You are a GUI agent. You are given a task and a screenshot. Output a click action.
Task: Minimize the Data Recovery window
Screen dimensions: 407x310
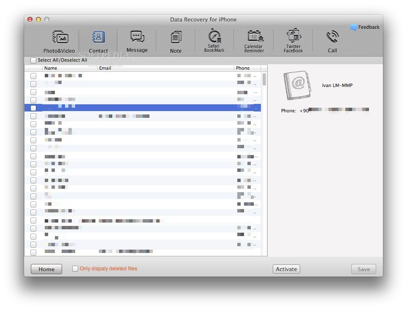coord(38,19)
